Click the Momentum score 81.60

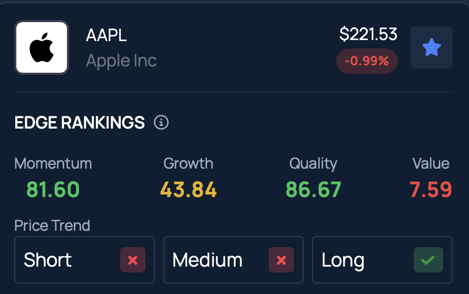click(53, 189)
